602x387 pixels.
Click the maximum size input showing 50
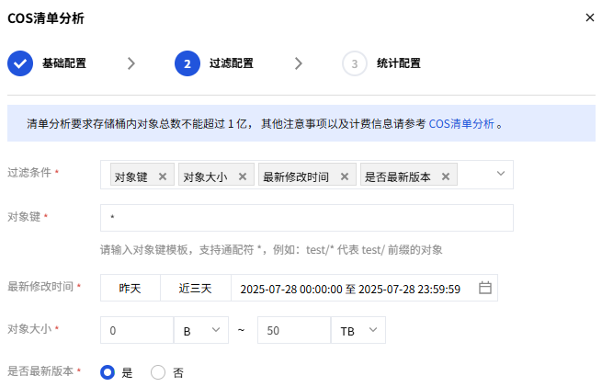294,330
